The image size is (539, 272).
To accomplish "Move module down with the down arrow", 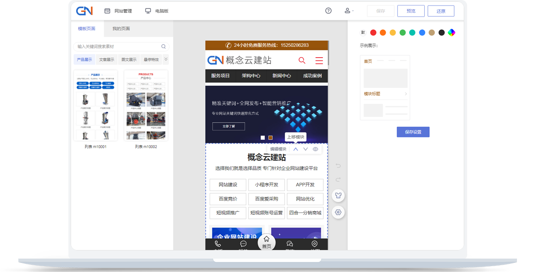I will [x=306, y=149].
